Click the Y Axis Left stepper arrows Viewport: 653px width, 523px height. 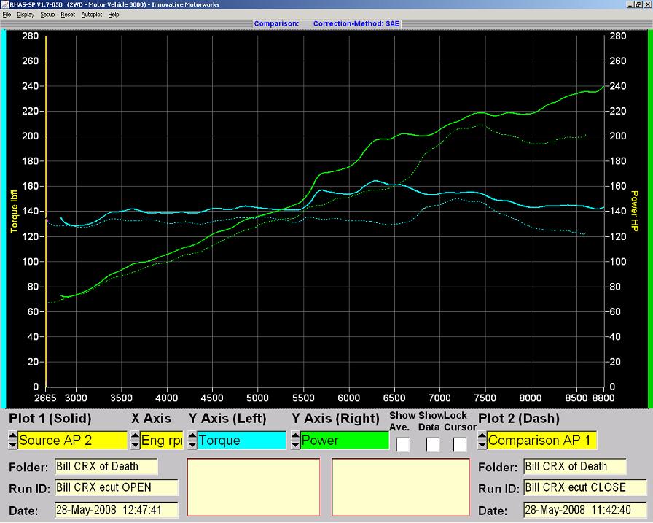[192, 441]
